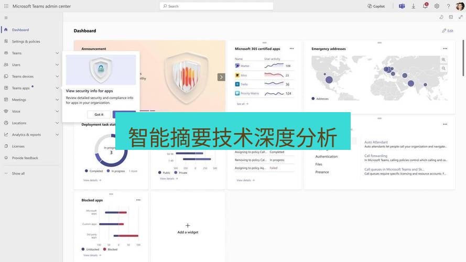Image resolution: width=466 pixels, height=262 pixels.
Task: Click the Teams sidebar icon
Action: (x=6, y=53)
